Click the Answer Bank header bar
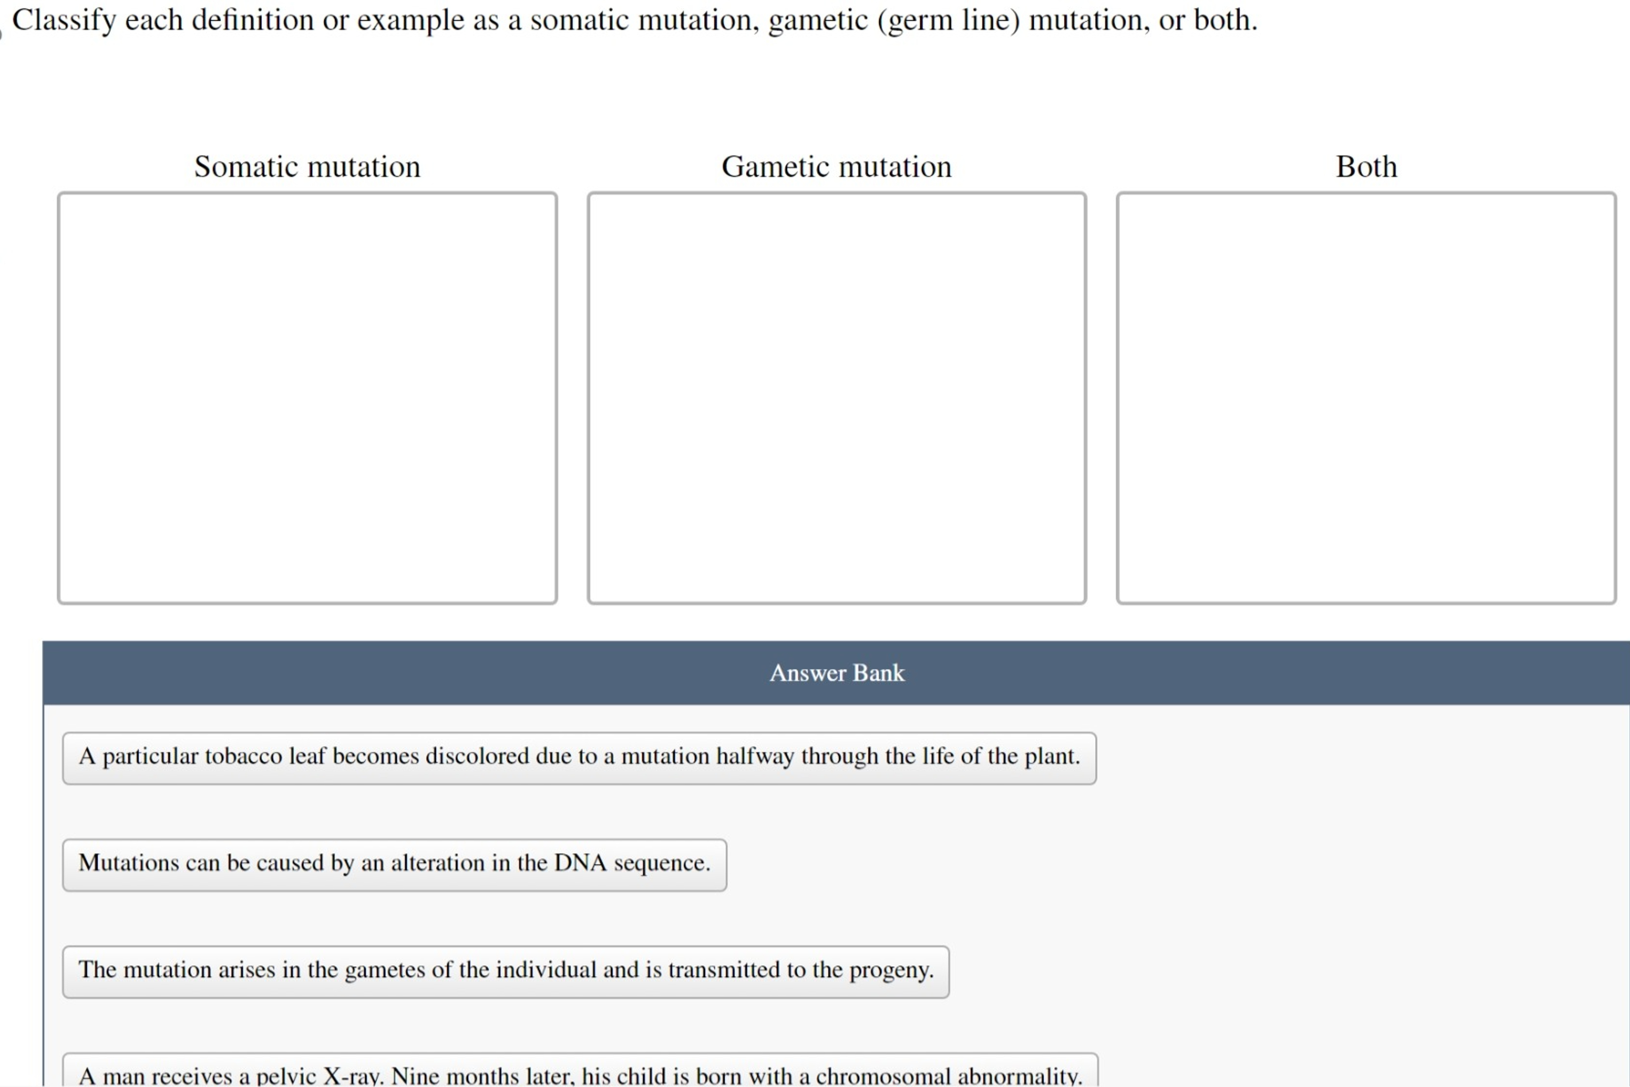This screenshot has height=1087, width=1630. pyautogui.click(x=836, y=673)
